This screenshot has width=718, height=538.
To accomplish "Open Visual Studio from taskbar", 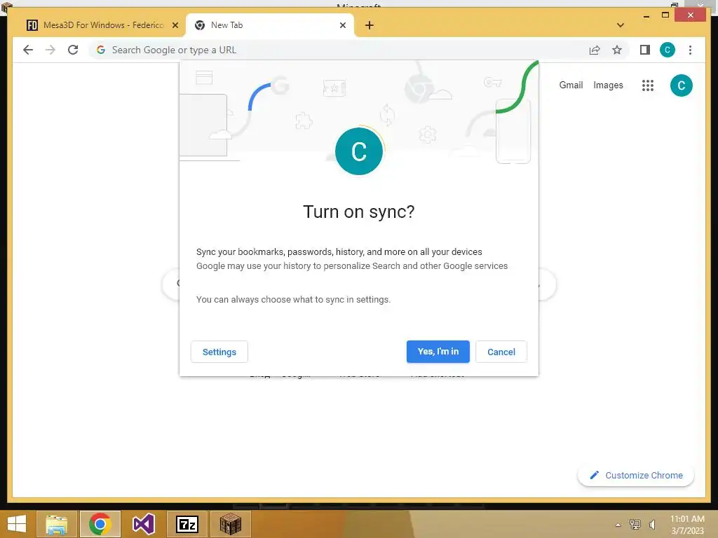I will pyautogui.click(x=143, y=524).
